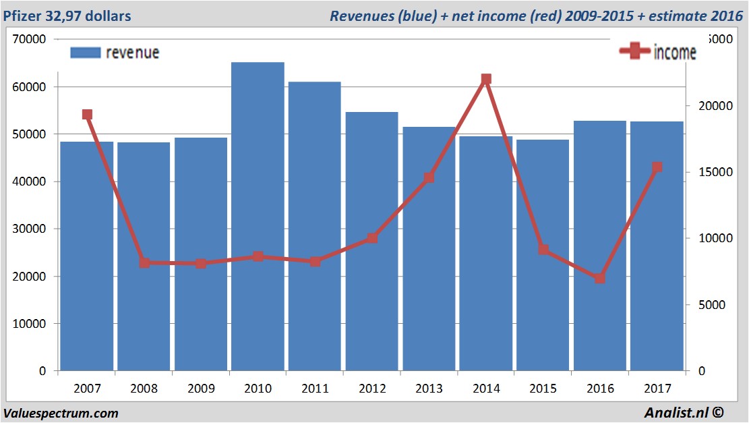Click the 50000 revenue axis label
This screenshot has width=749, height=423.
[29, 134]
